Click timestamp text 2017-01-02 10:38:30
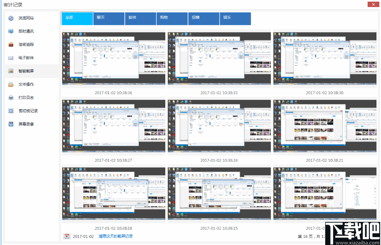381x245 pixels. [325, 93]
